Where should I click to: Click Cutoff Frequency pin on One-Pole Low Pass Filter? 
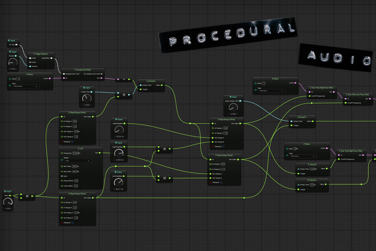[346, 103]
